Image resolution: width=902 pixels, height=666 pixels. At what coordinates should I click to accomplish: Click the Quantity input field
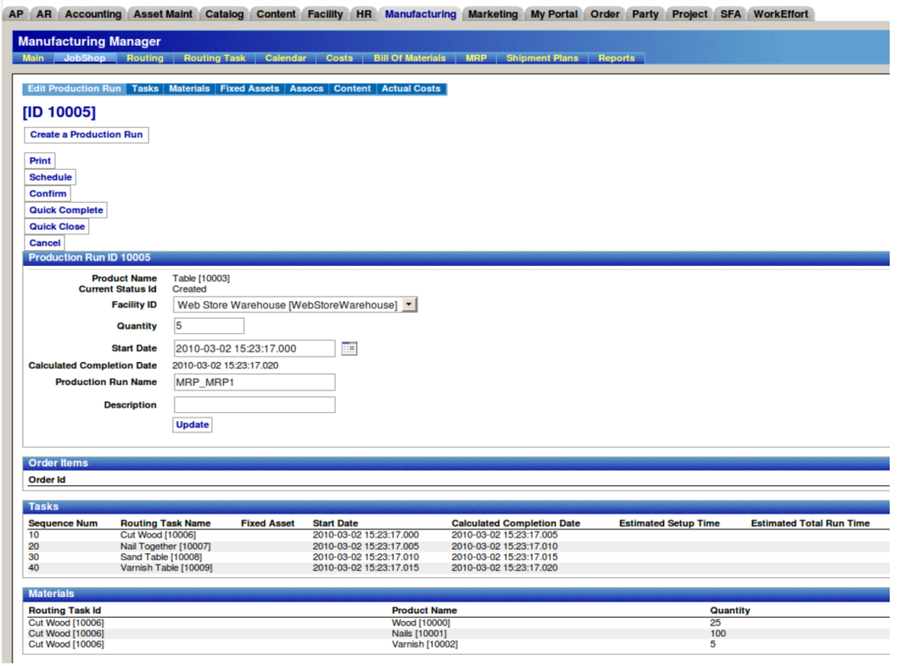tap(208, 326)
